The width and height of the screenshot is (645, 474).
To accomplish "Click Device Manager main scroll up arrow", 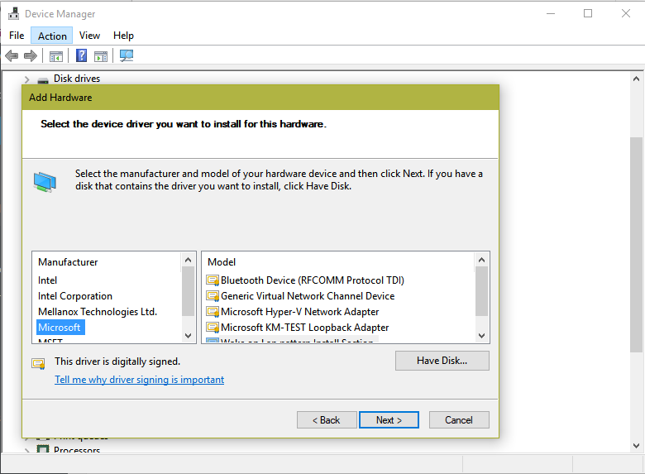I will [x=636, y=79].
